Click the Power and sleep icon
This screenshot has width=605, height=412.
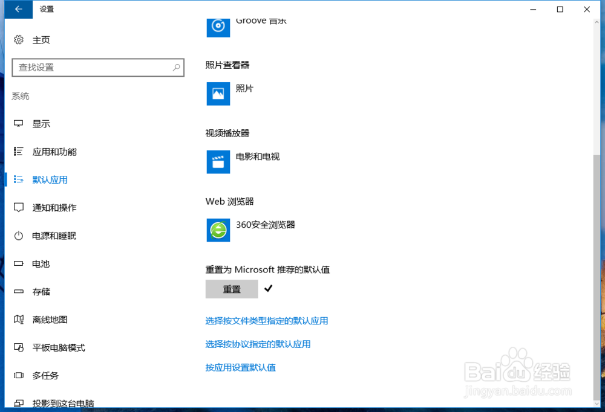(x=19, y=236)
